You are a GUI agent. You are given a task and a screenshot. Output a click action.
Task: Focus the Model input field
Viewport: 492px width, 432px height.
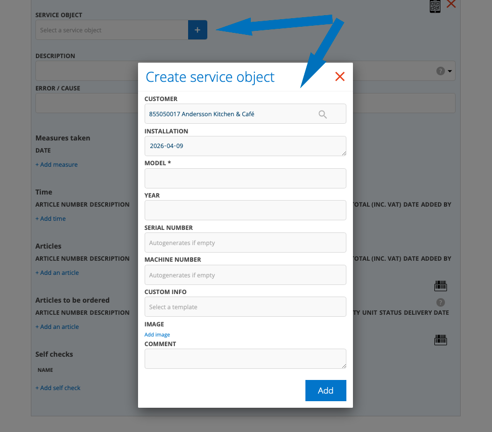pos(245,178)
